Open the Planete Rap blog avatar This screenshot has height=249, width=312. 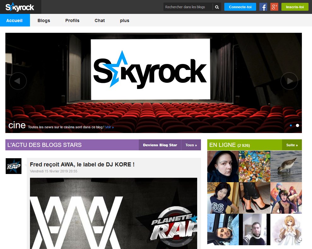pyautogui.click(x=14, y=166)
